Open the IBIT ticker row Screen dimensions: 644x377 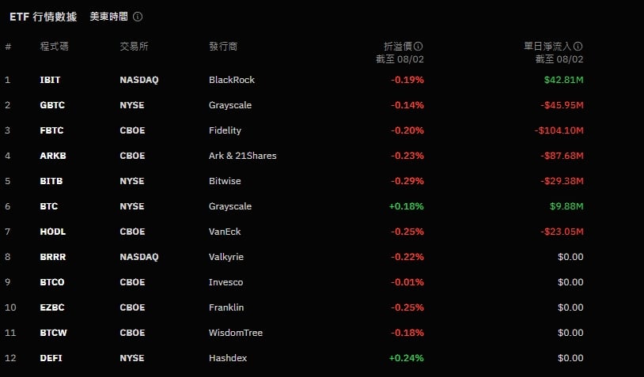coord(50,80)
